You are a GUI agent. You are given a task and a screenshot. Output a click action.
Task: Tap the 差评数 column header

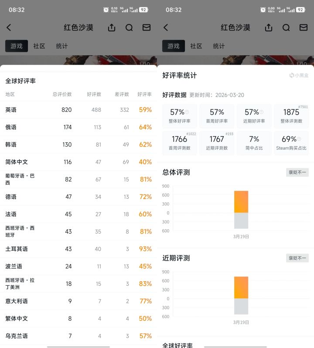pyautogui.click(x=122, y=94)
